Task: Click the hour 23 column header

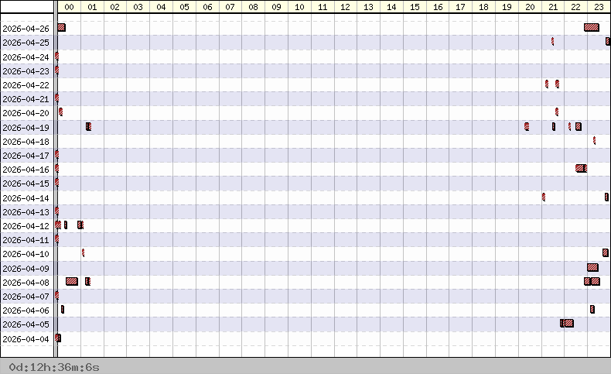Action: coord(599,6)
